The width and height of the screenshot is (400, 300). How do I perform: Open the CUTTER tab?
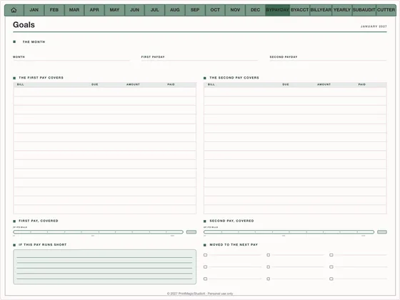(x=386, y=10)
